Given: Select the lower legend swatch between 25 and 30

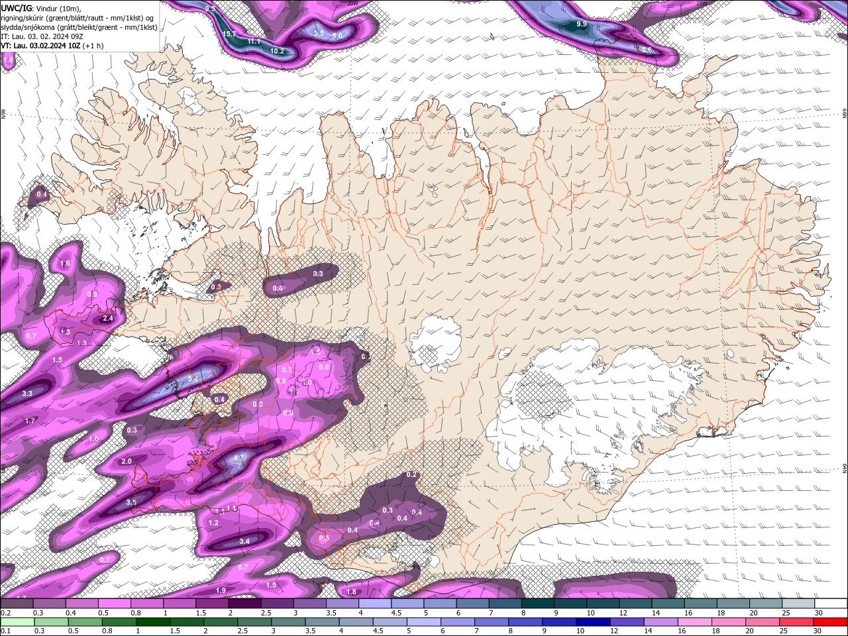Looking at the screenshot, I should [x=797, y=622].
